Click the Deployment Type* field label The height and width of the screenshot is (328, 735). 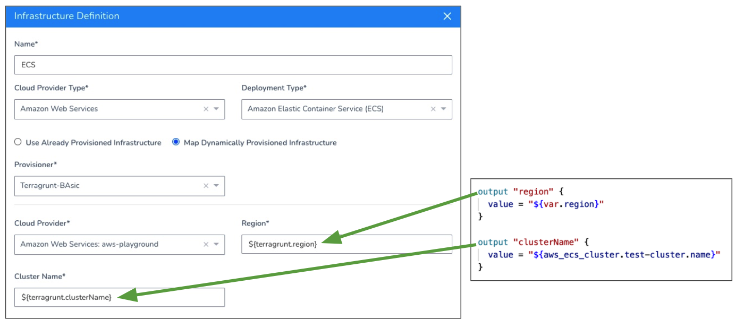click(x=274, y=88)
